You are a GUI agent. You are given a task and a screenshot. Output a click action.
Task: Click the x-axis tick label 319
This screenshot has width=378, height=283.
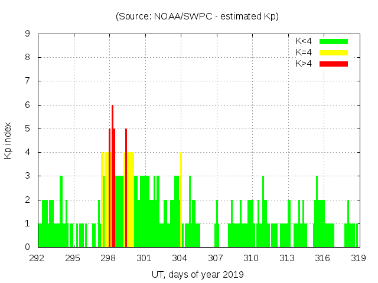pyautogui.click(x=358, y=258)
